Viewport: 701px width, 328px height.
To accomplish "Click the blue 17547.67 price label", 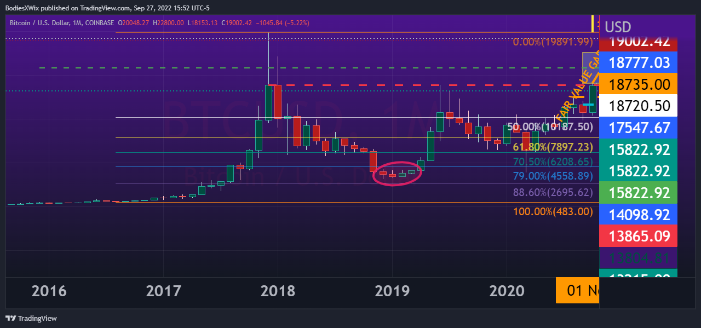I will pos(639,128).
